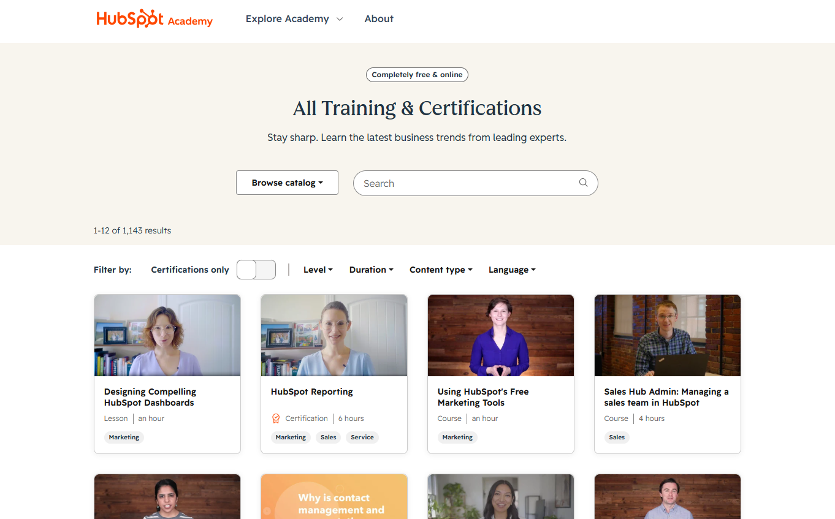This screenshot has width=835, height=519.
Task: Click the 4 hours duration on Sales Hub Admin
Action: (x=652, y=419)
